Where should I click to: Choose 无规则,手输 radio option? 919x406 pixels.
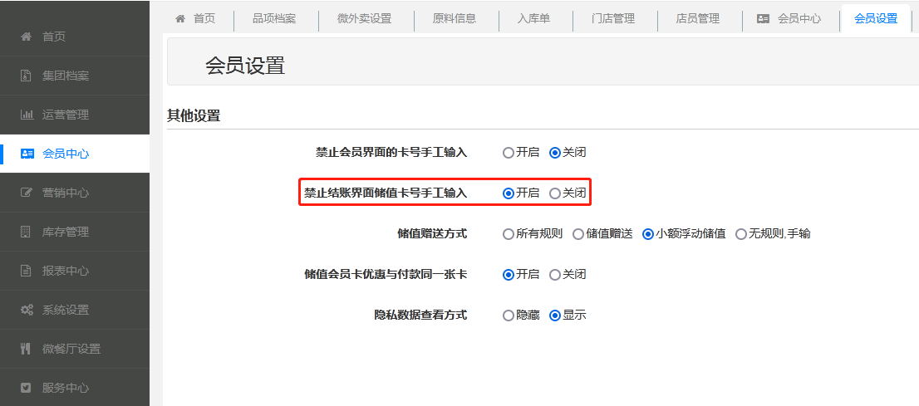point(741,234)
